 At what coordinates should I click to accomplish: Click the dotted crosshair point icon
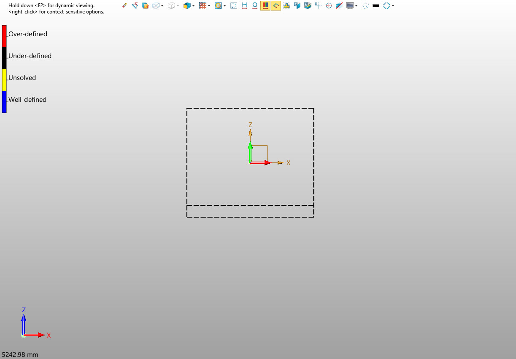[x=318, y=5]
